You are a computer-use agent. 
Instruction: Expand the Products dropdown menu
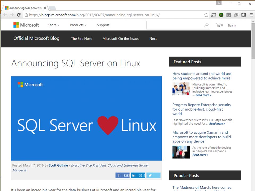[x=78, y=25]
